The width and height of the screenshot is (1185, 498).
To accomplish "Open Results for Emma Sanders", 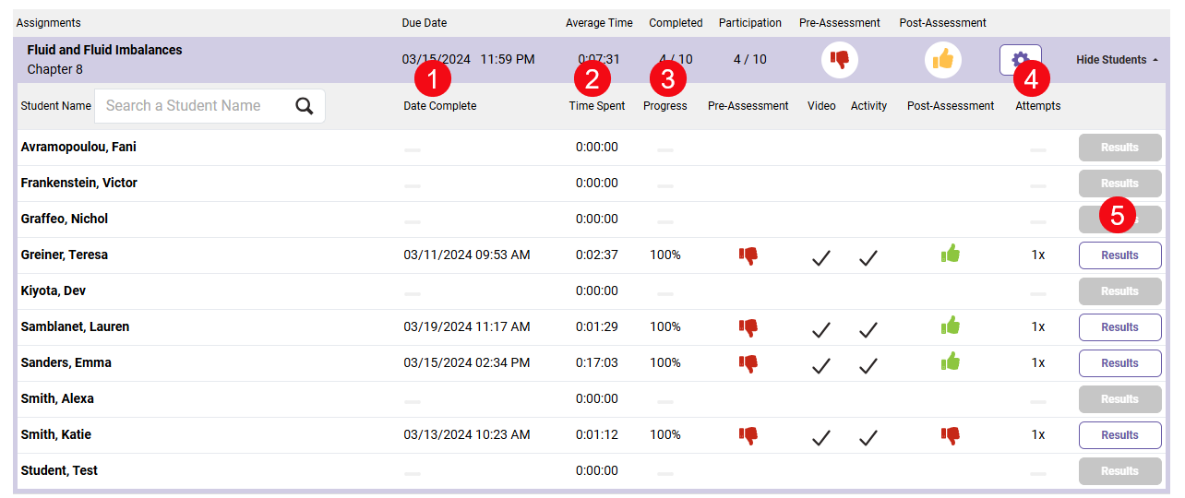I will pyautogui.click(x=1119, y=363).
